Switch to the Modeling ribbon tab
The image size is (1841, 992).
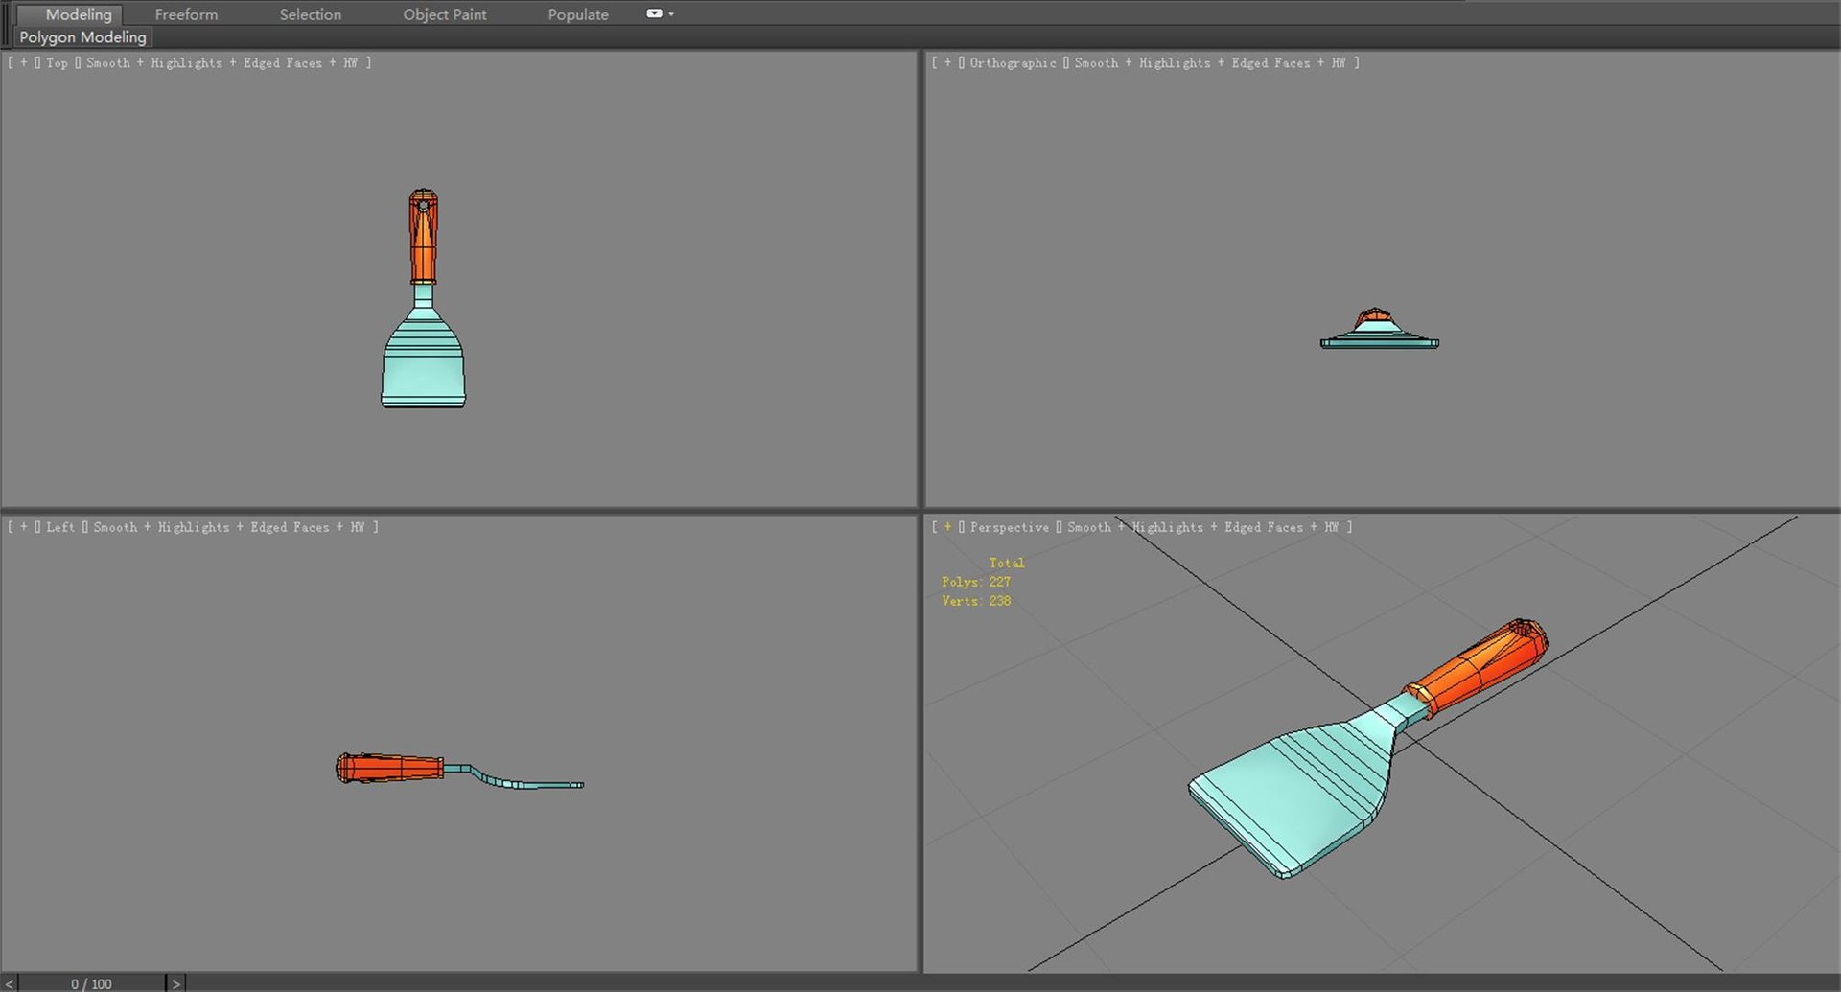(x=79, y=14)
